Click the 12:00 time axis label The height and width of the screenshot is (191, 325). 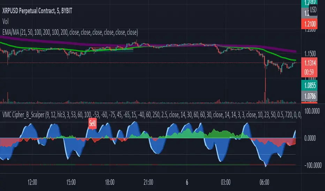(32, 182)
